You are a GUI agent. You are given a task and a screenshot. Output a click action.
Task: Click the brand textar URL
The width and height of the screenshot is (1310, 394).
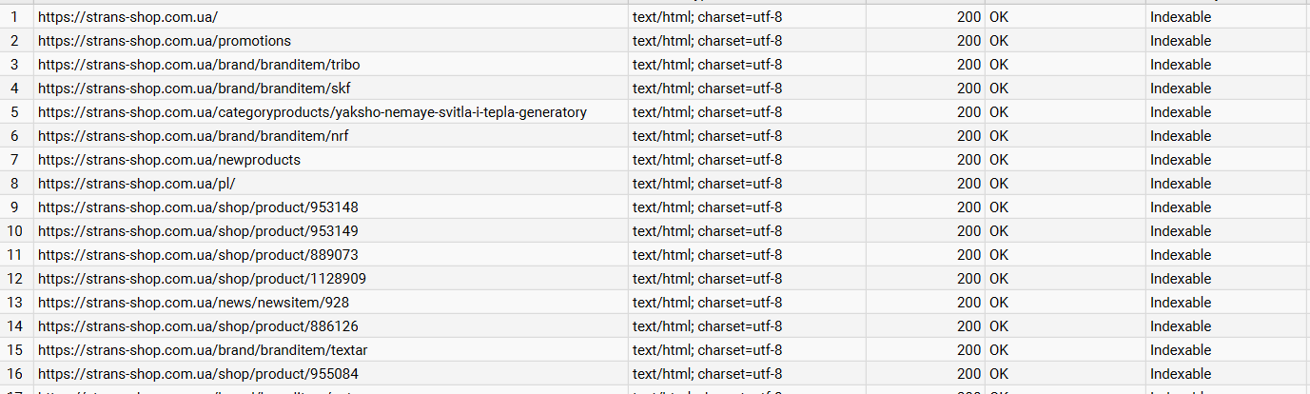[x=203, y=350]
